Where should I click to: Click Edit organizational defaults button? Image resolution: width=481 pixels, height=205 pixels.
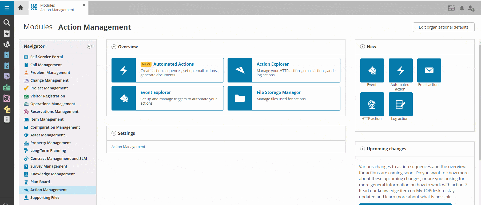click(443, 27)
